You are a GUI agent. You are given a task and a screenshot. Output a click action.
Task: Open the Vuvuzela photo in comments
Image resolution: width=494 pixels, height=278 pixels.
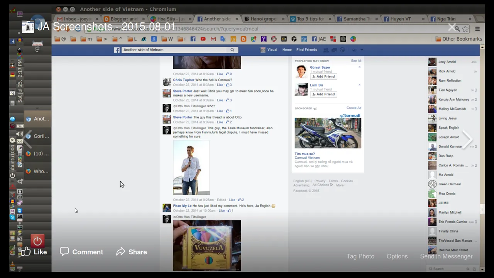click(207, 246)
